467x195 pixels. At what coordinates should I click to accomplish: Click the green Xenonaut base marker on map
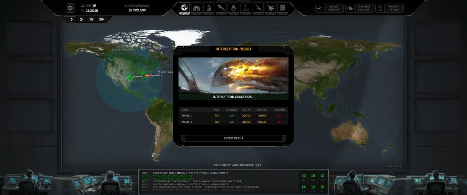point(130,78)
